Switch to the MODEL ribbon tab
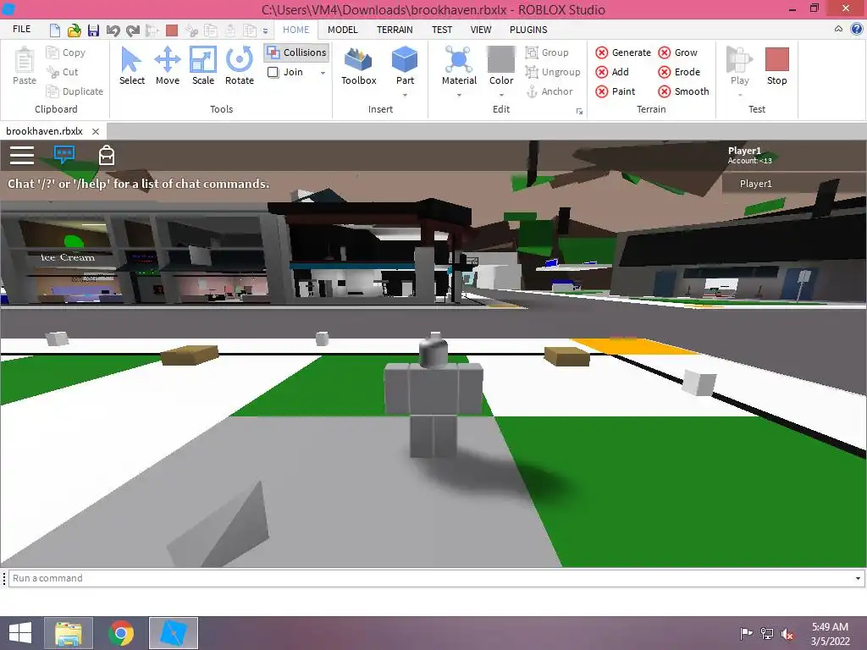Screen dimensions: 867x650 tap(342, 30)
